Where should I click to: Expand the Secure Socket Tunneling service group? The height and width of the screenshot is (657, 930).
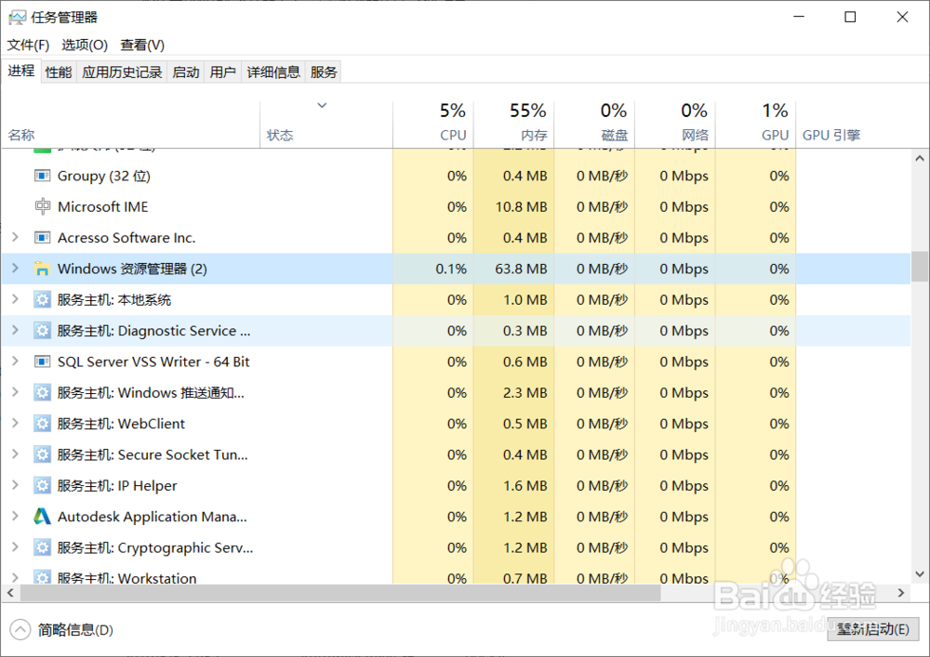16,454
